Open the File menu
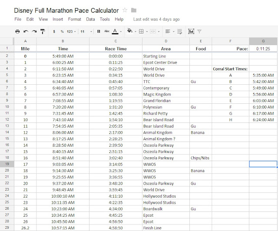 point(18,19)
